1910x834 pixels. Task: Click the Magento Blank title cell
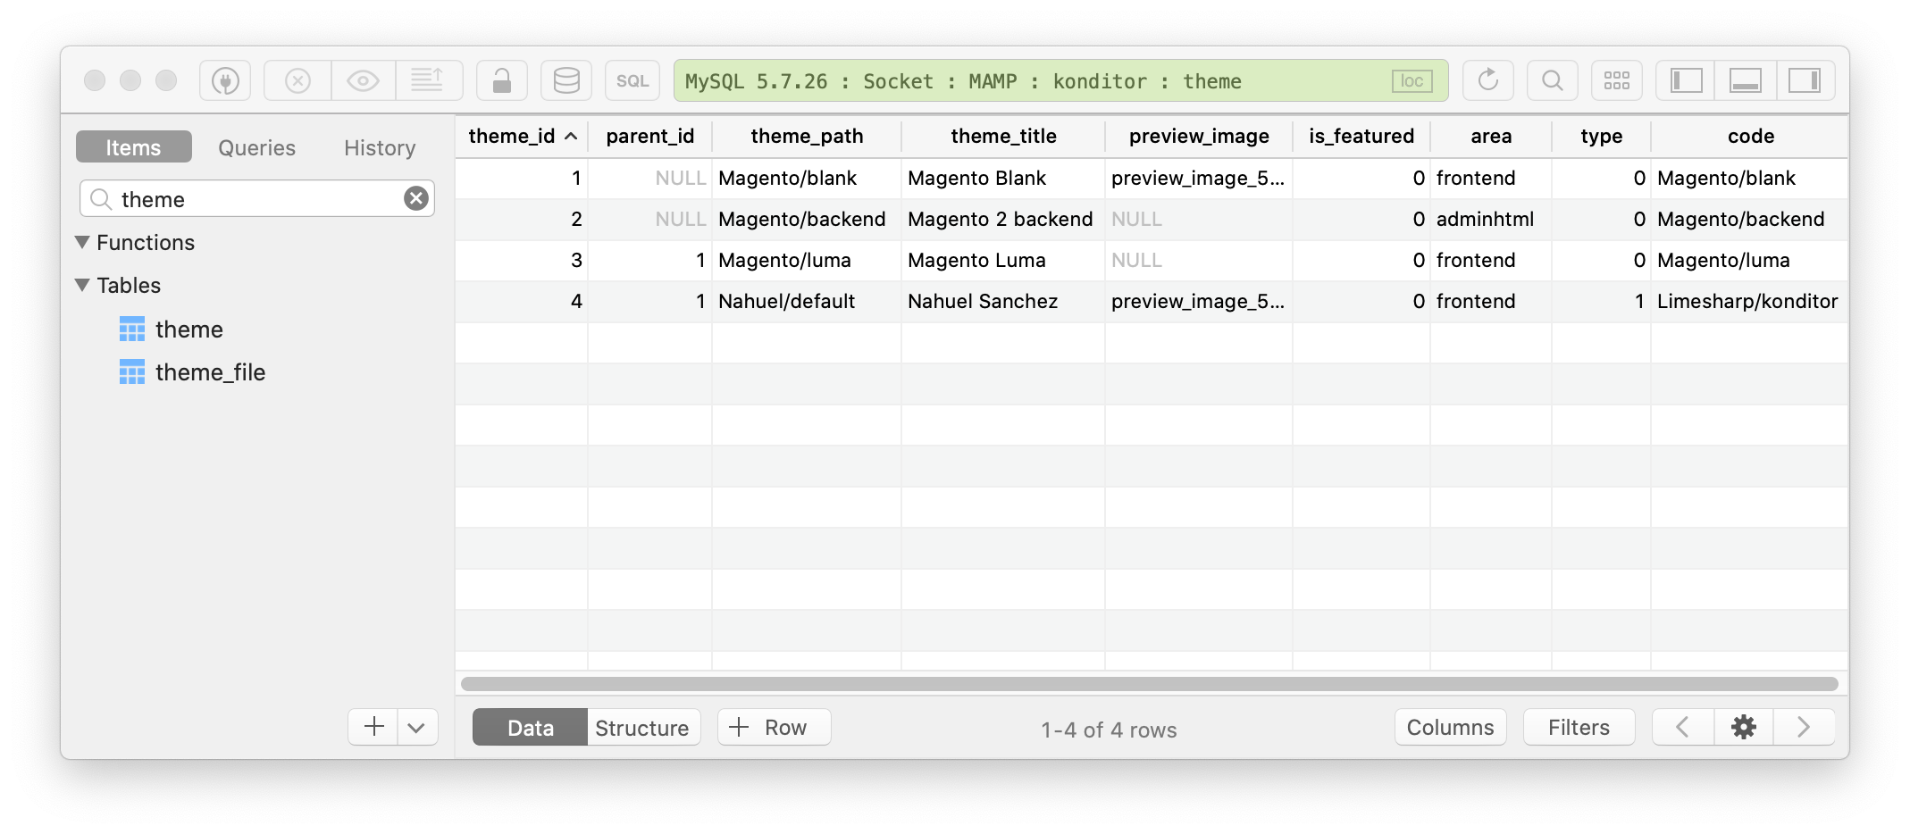click(x=1003, y=179)
